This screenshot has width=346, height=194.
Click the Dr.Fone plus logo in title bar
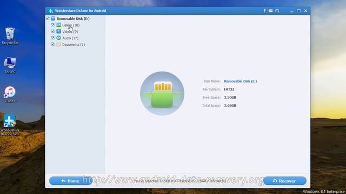pyautogui.click(x=50, y=11)
